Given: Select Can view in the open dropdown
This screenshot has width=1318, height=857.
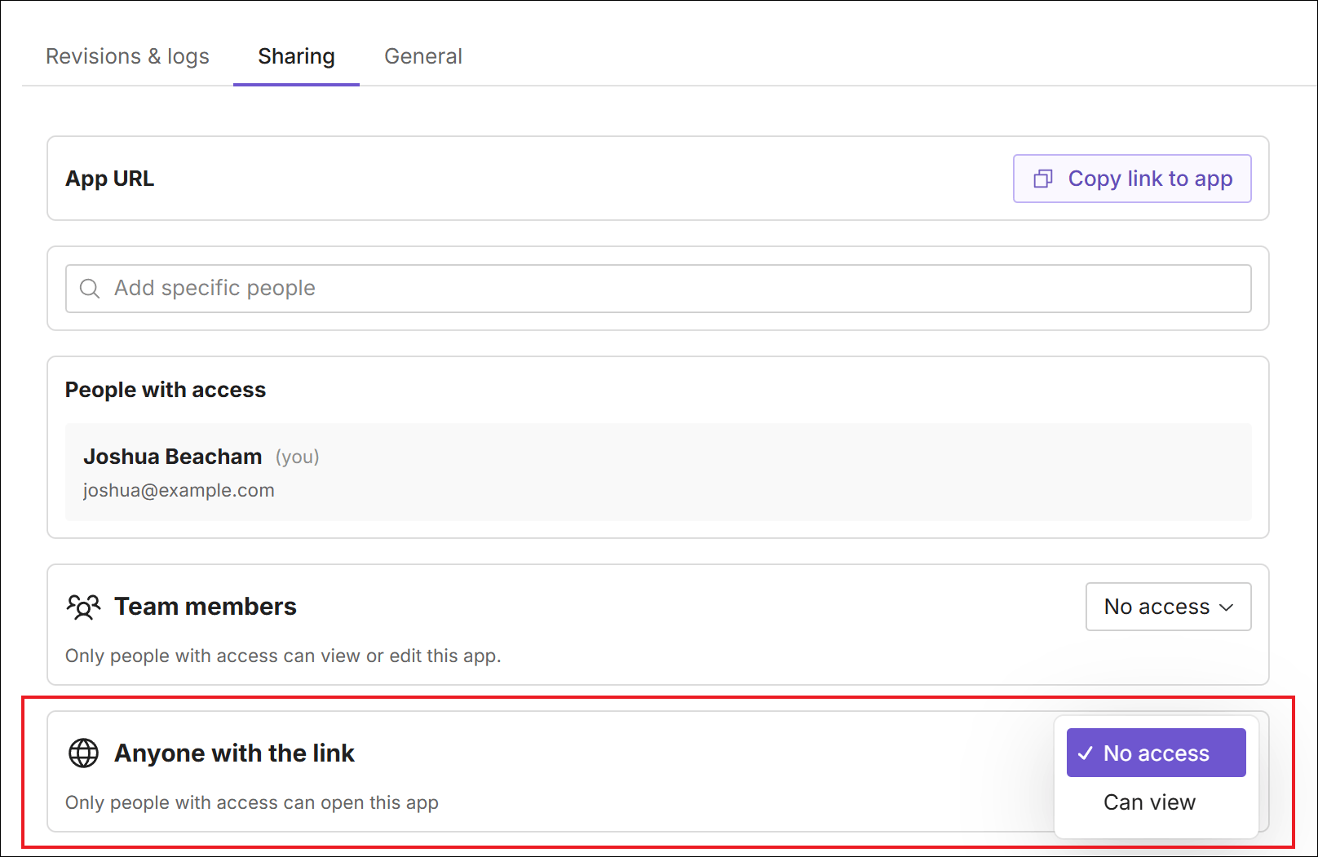Looking at the screenshot, I should 1148,802.
